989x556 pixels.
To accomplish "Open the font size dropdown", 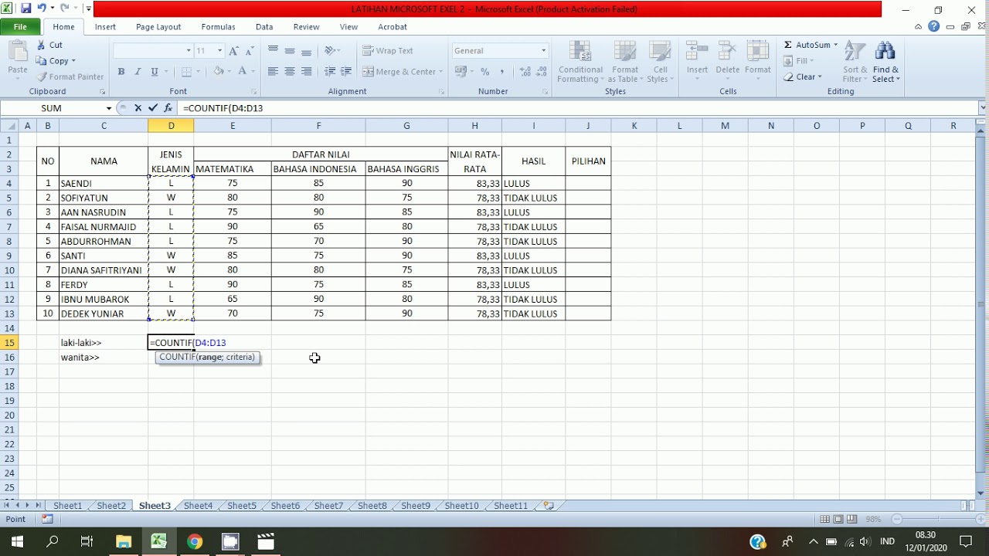I will click(x=219, y=50).
